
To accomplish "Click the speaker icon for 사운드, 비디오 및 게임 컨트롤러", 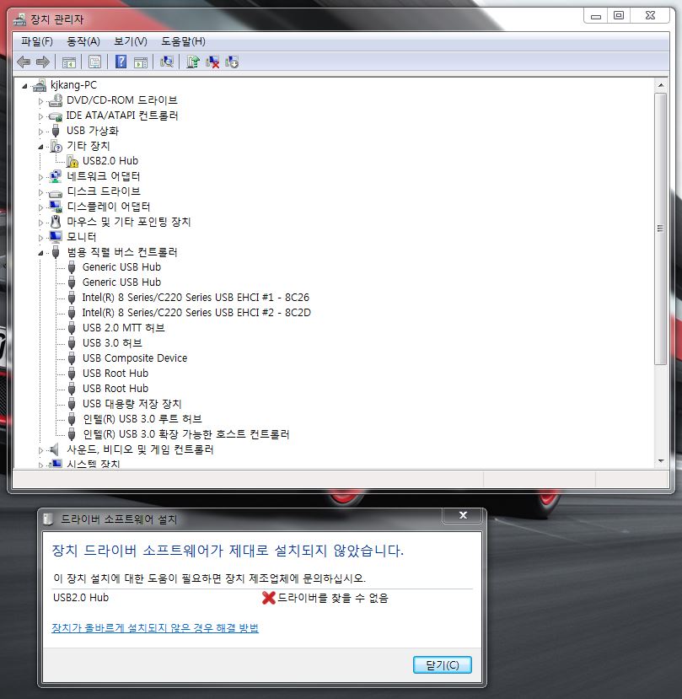I will tap(55, 449).
